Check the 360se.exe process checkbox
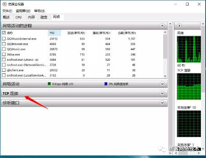 pyautogui.click(x=4, y=54)
